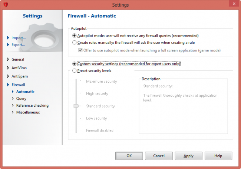The height and width of the screenshot is (169, 241).
Task: Enable Preset security levels option
Action: [75, 70]
